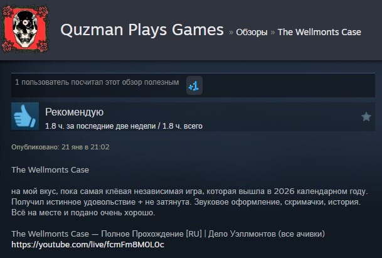382x258 pixels.
Task: Click the review sentence starting на мой вкус
Action: tap(189, 191)
